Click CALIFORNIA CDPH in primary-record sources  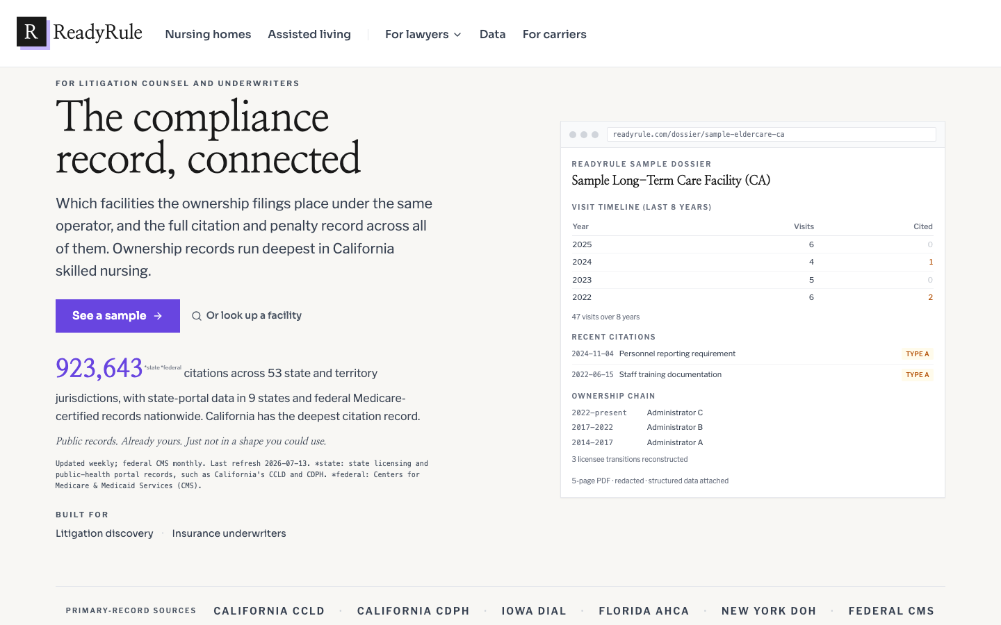coord(414,611)
